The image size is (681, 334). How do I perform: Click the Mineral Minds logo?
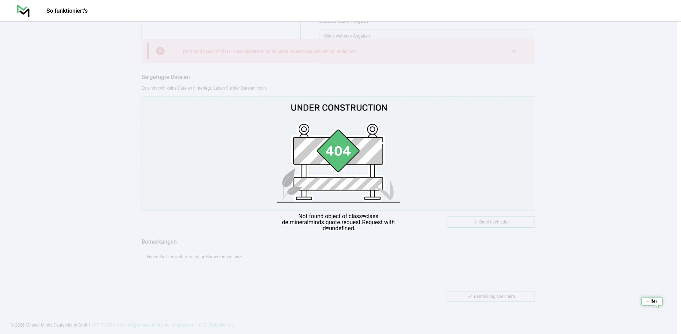23,11
